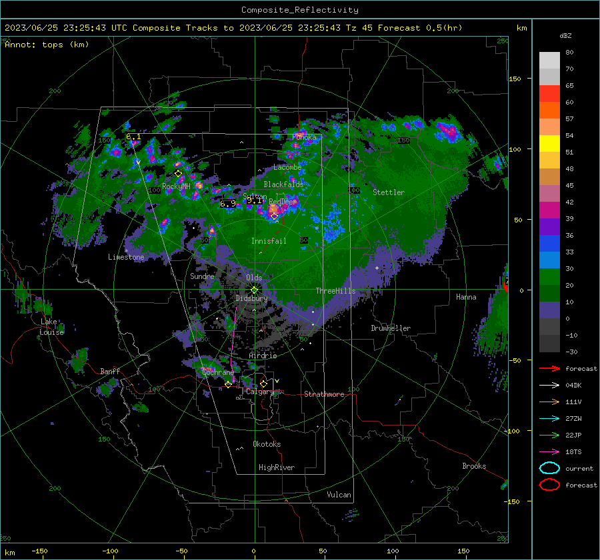Click the Lake Louise label
The height and width of the screenshot is (560, 600).
coord(51,327)
